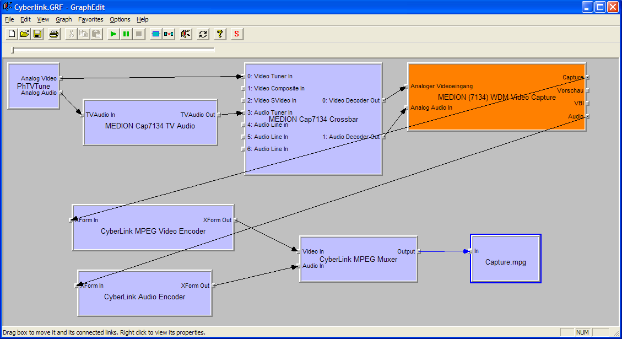This screenshot has width=622, height=339.
Task: Play the graph with the green arrow
Action: 113,34
